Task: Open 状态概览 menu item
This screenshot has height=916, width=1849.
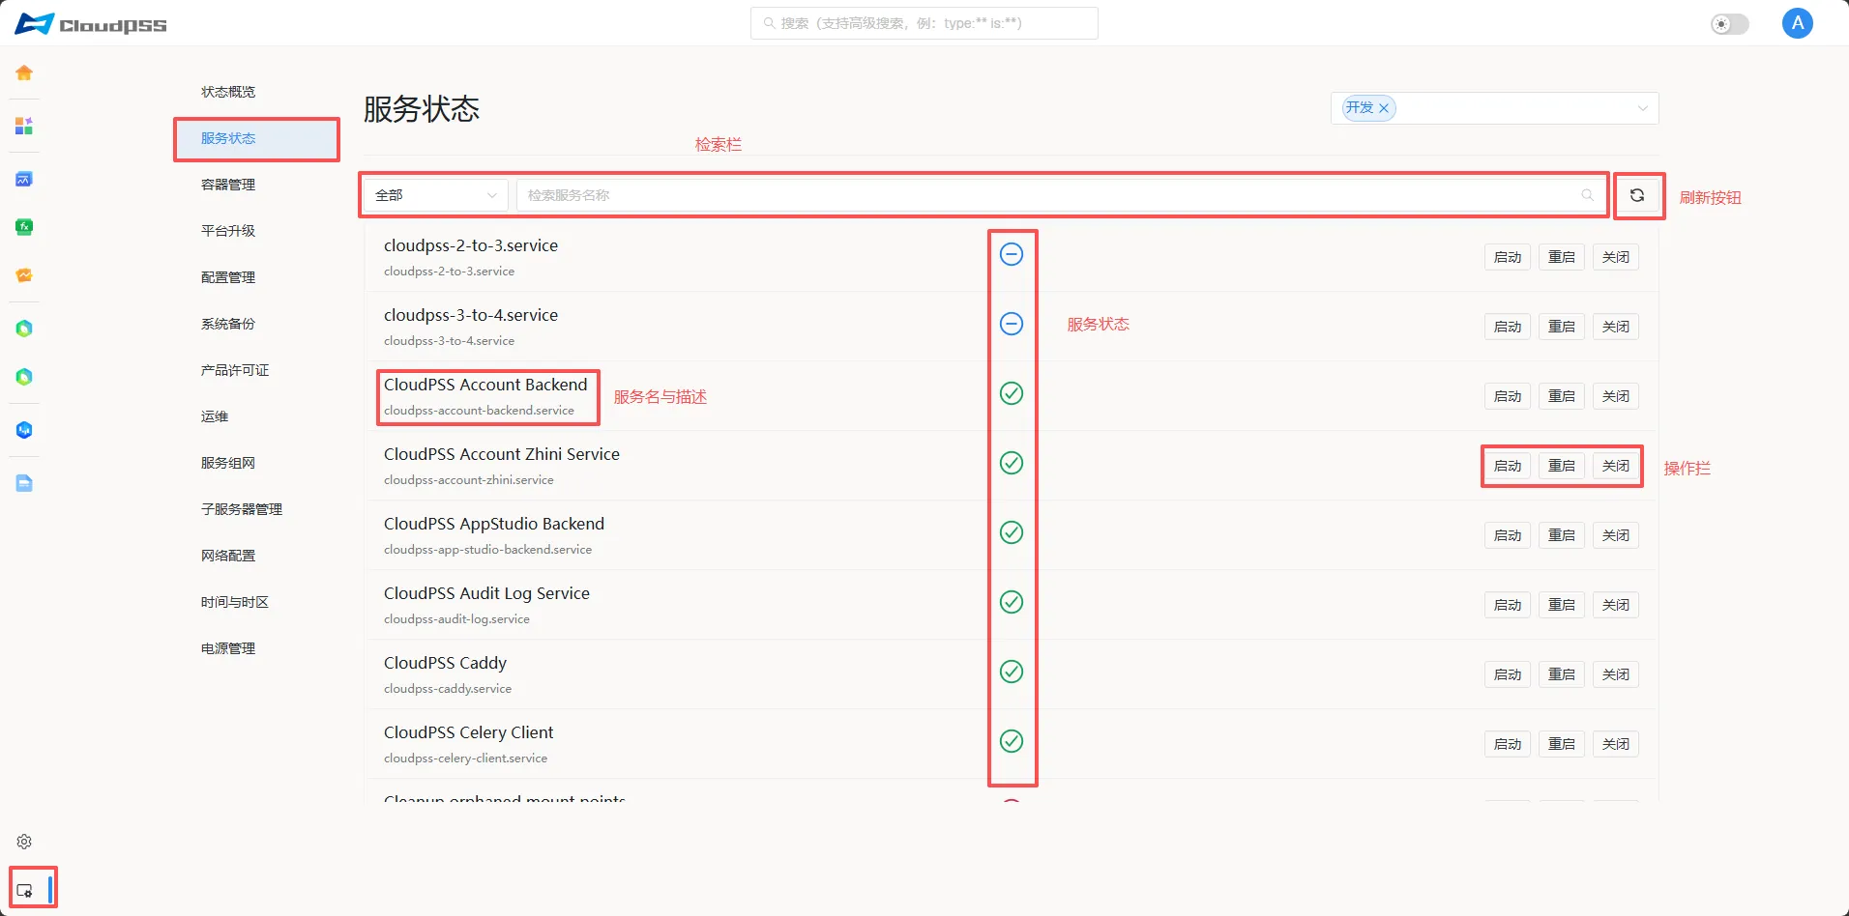Action: coord(228,92)
